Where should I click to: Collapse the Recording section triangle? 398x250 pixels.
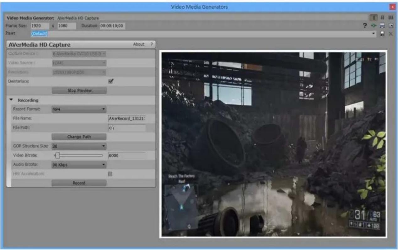coord(11,100)
